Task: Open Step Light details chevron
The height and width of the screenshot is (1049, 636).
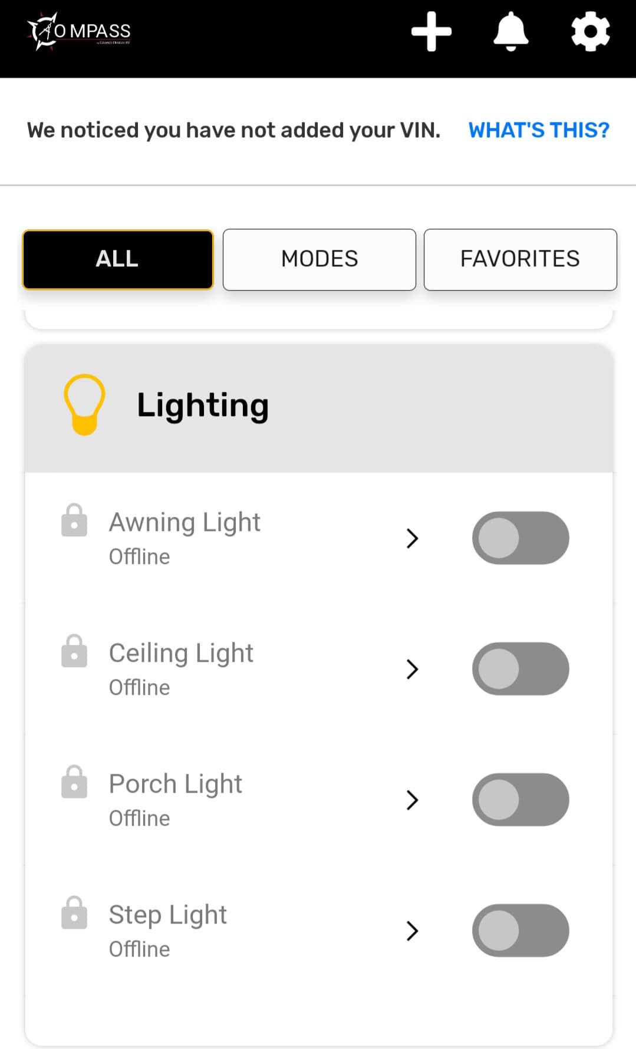Action: click(x=412, y=931)
